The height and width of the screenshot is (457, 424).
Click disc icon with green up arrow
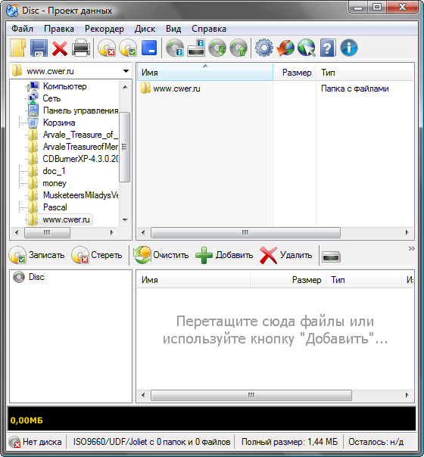(x=238, y=48)
